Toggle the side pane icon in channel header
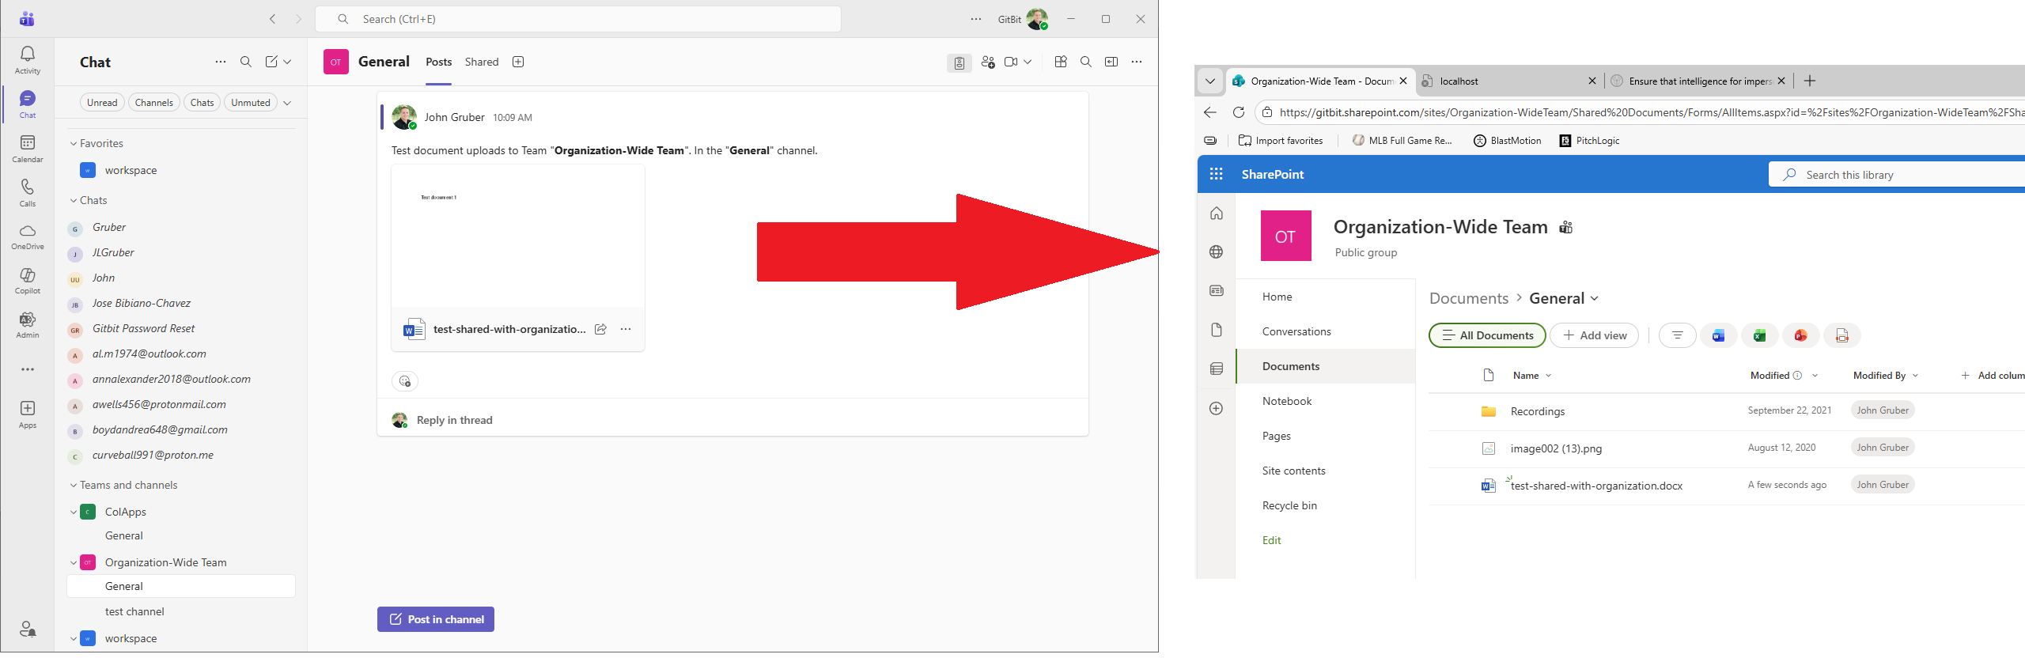The width and height of the screenshot is (2025, 658). point(1111,62)
